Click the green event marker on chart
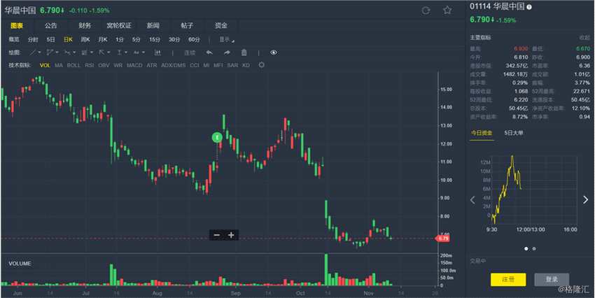 coord(217,137)
